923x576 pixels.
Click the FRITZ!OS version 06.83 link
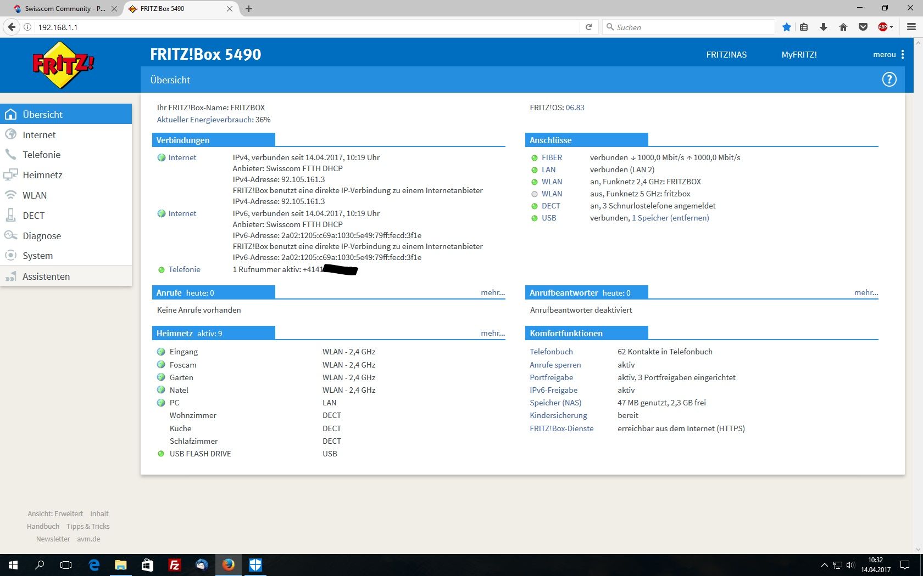pyautogui.click(x=575, y=108)
